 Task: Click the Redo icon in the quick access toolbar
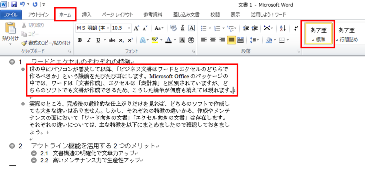[x=35, y=4]
